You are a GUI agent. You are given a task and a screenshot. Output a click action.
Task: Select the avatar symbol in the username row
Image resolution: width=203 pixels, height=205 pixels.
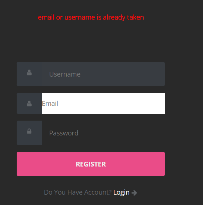pos(29,73)
